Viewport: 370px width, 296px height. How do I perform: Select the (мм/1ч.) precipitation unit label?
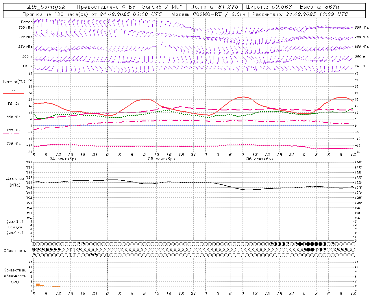tap(15, 233)
